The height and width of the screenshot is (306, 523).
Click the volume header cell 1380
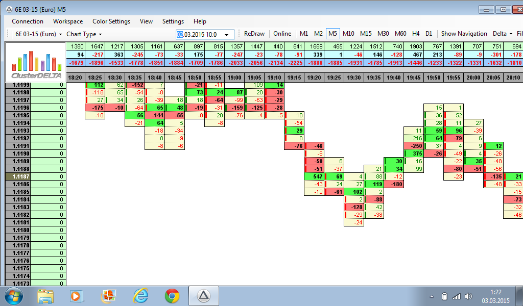76,46
